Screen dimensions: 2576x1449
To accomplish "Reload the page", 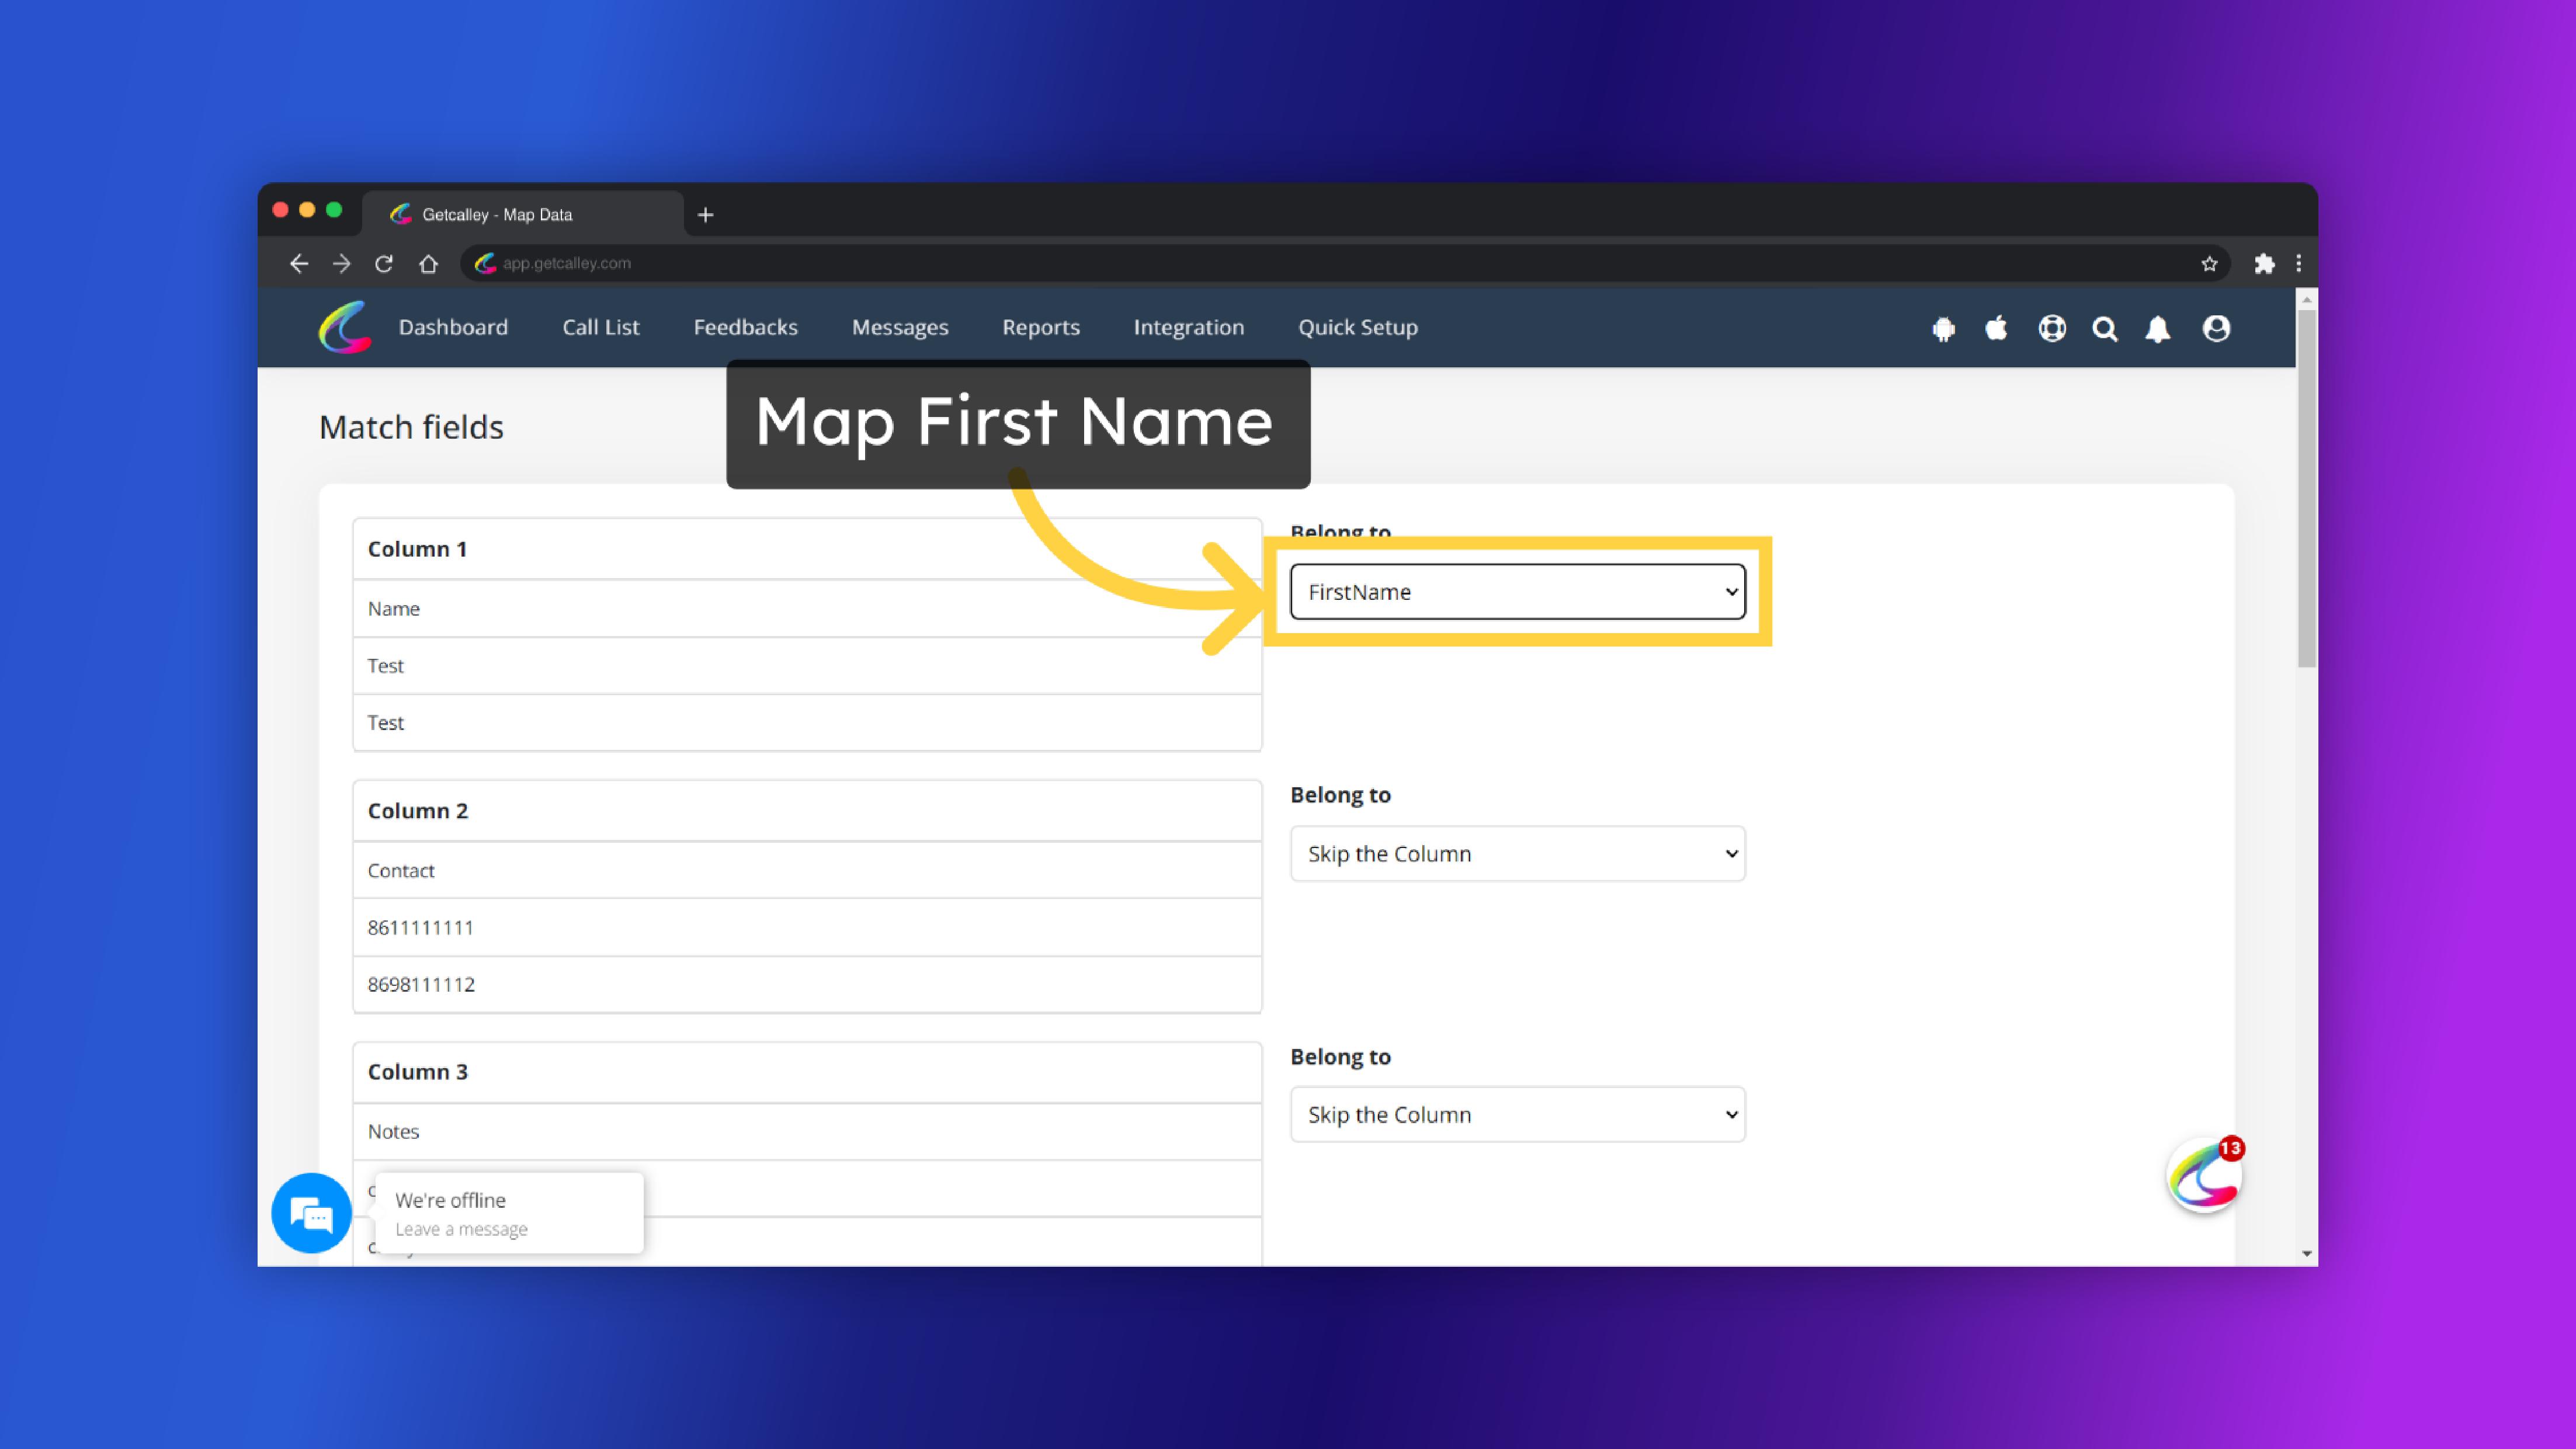I will click(x=384, y=264).
